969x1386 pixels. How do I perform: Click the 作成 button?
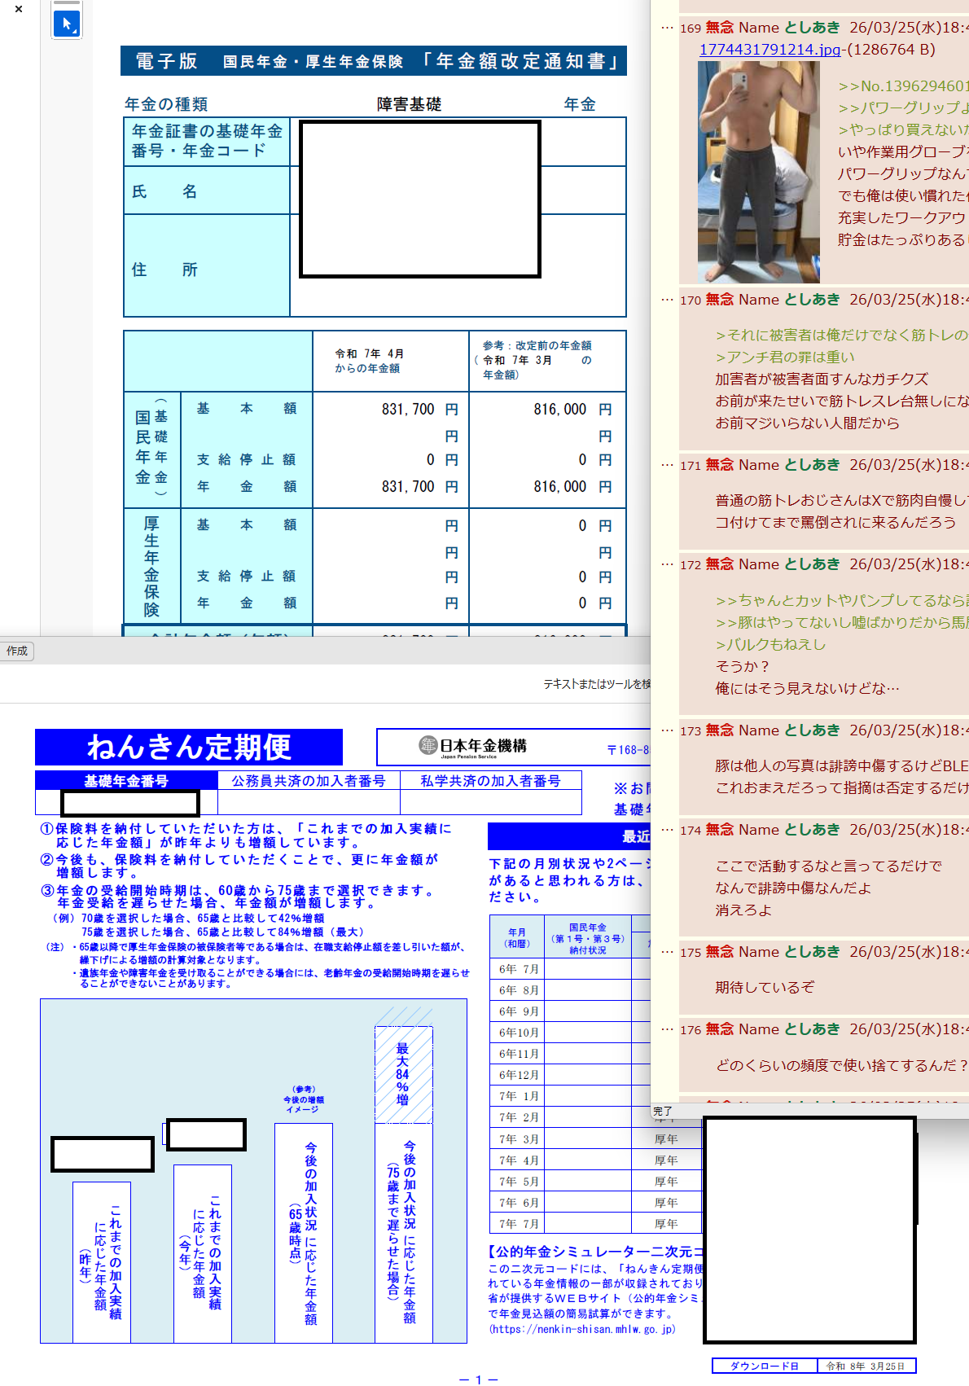(17, 651)
